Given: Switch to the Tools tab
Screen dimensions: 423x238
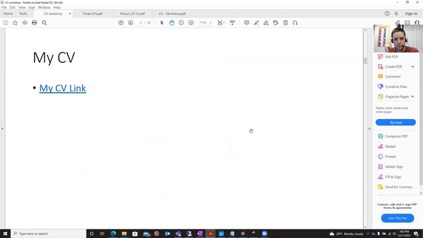Looking at the screenshot, I should pos(23,13).
